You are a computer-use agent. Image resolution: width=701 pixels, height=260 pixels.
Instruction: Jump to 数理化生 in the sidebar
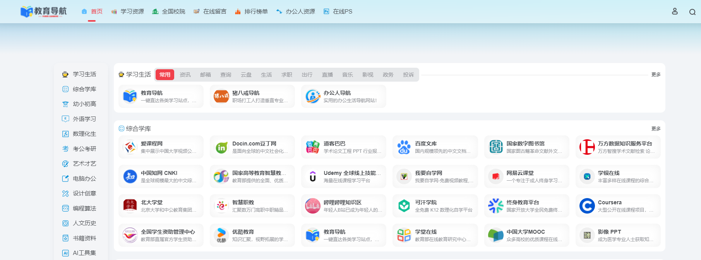click(80, 134)
